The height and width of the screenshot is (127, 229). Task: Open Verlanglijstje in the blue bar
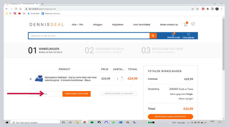pyautogui.click(x=188, y=36)
